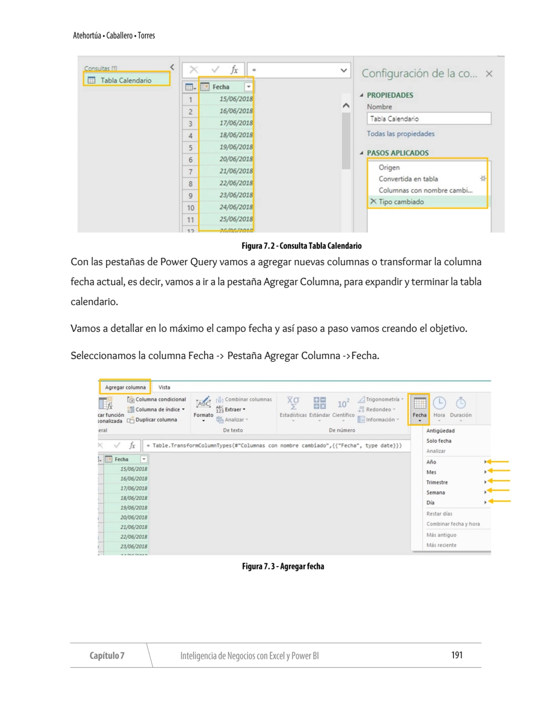Viewport: 555px width, 718px height.
Task: Choose Restar días from the Fecha menu
Action: (439, 514)
